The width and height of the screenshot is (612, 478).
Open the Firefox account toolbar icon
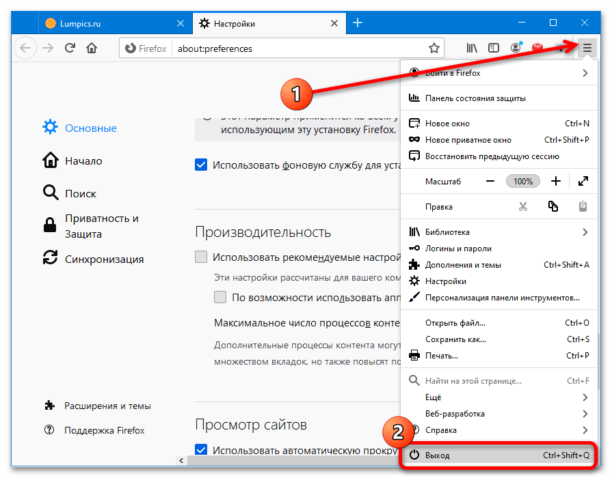point(516,48)
